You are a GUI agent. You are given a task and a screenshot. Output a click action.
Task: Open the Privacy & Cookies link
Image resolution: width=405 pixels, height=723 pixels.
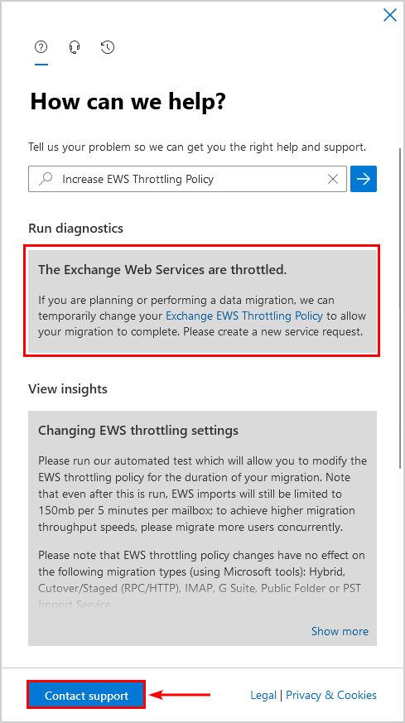pyautogui.click(x=331, y=695)
